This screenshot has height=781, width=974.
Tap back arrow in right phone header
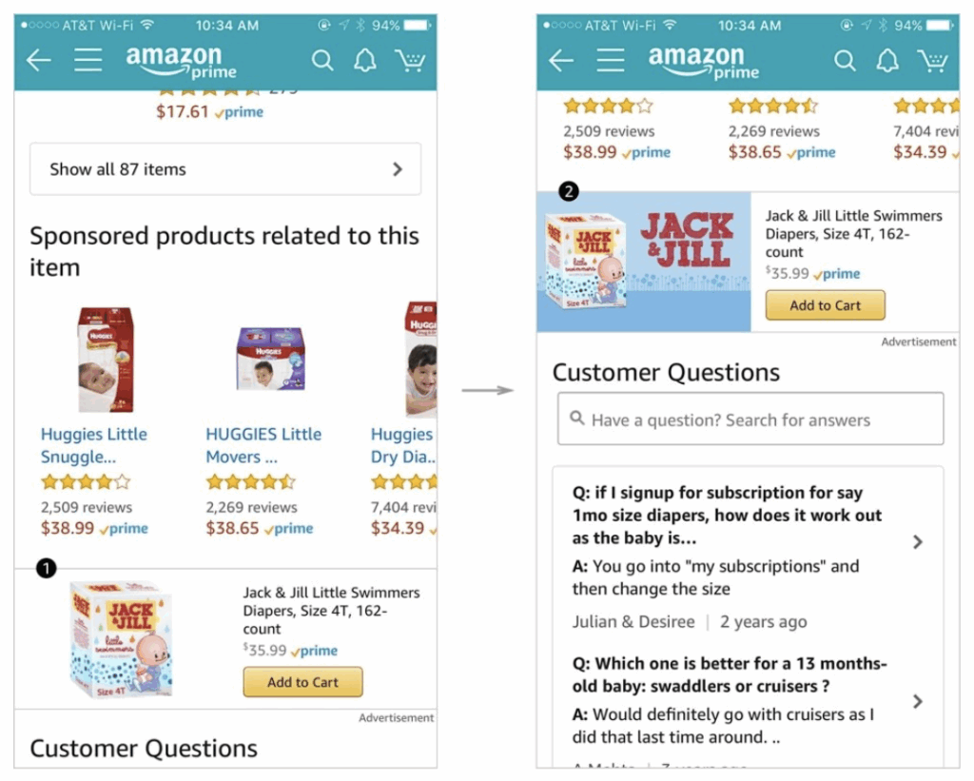(x=561, y=60)
